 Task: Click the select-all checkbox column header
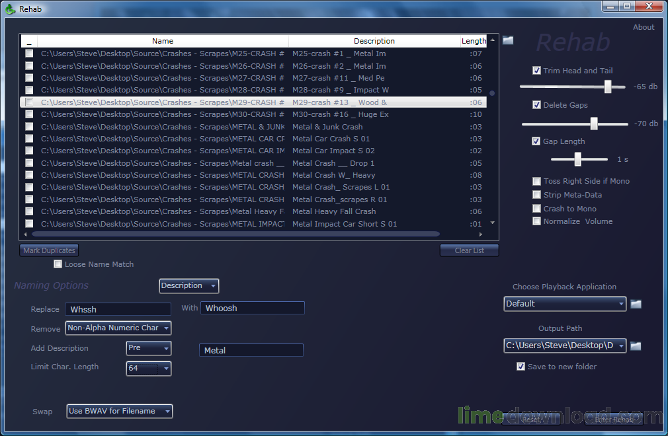[29, 41]
